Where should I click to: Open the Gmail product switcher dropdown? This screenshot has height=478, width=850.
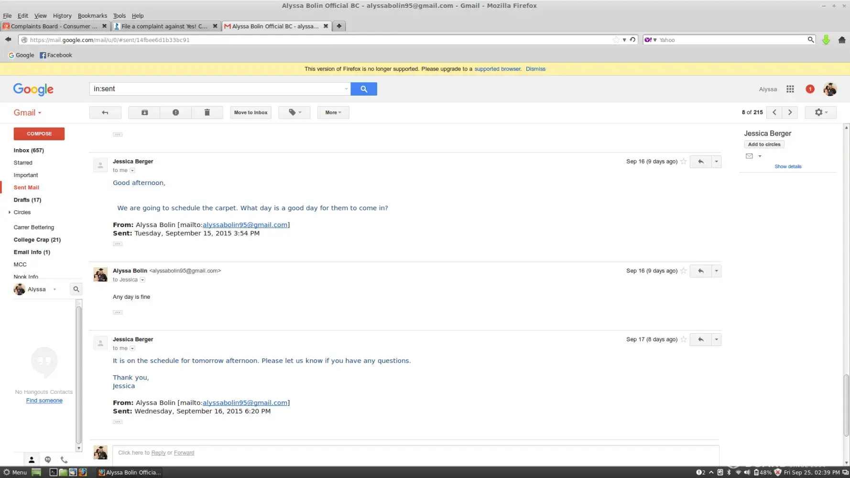28,113
